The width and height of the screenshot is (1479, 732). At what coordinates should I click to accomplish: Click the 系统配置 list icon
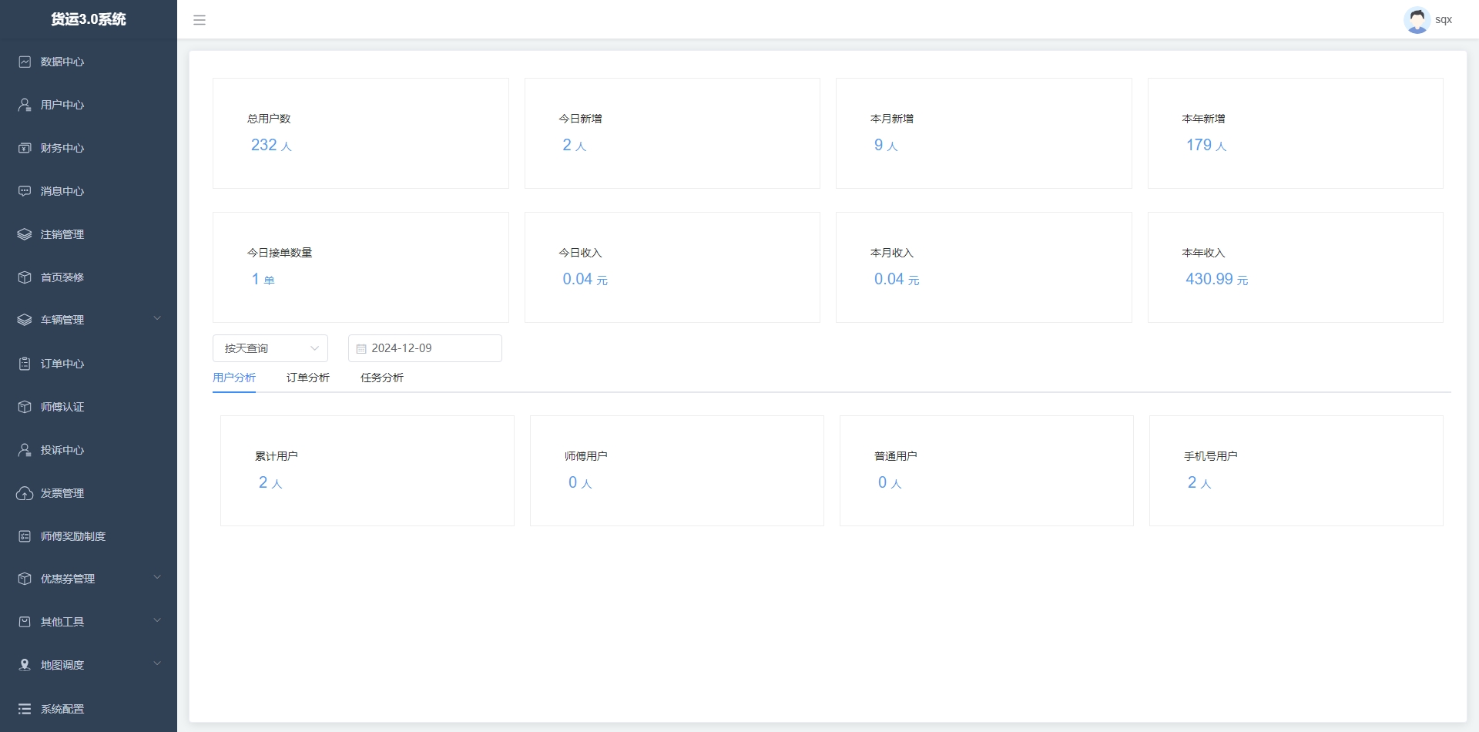pos(25,709)
